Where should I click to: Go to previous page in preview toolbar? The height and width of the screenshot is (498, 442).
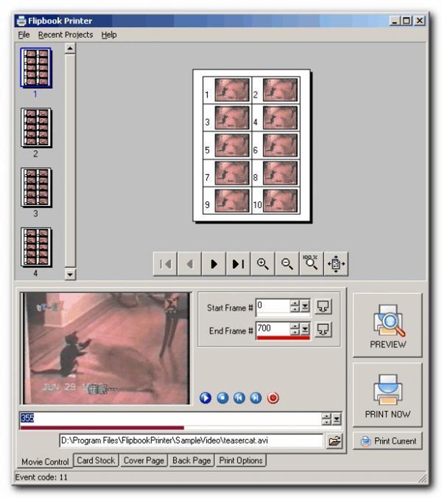click(190, 264)
